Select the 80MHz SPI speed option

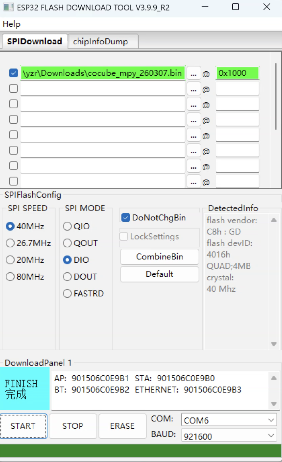point(11,277)
